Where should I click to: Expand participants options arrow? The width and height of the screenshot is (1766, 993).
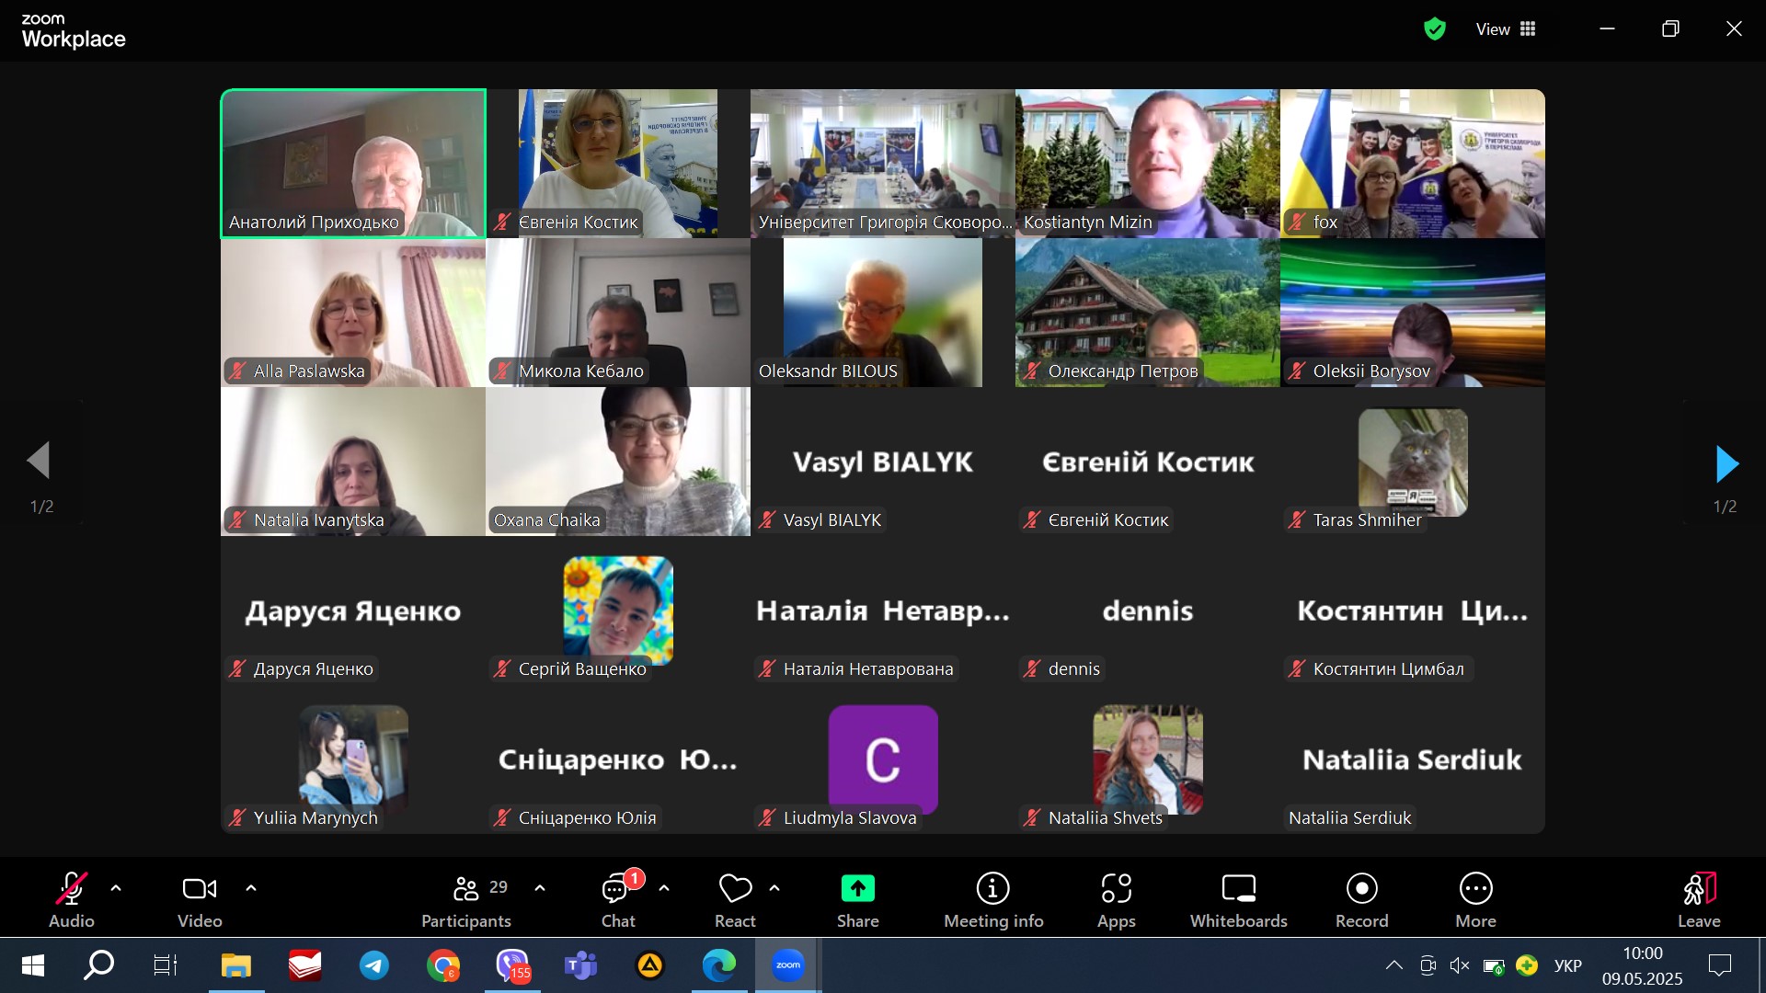tap(540, 888)
